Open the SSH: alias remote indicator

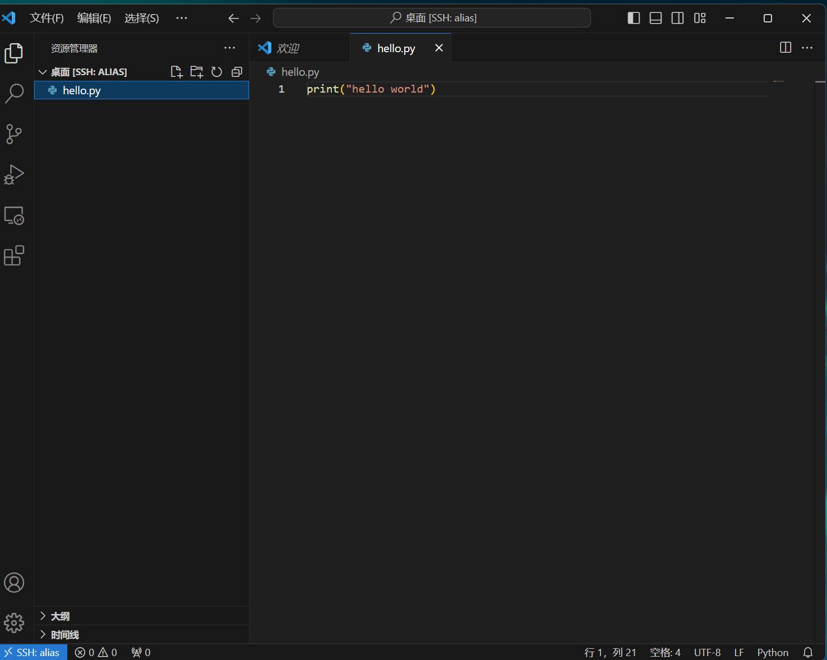(x=33, y=652)
